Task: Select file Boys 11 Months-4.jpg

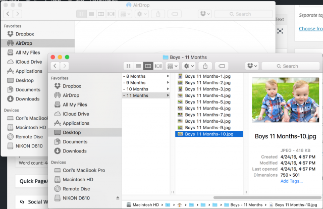Action: pos(209,95)
